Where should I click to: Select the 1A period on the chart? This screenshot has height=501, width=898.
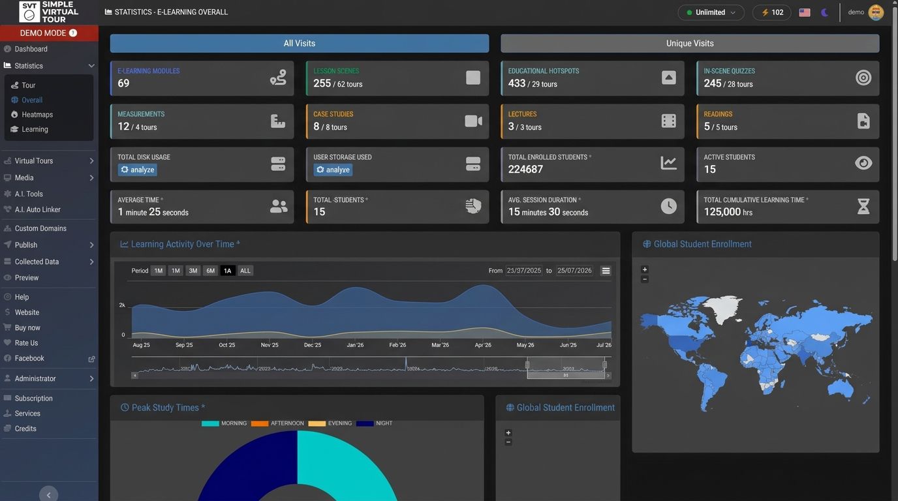pos(227,271)
